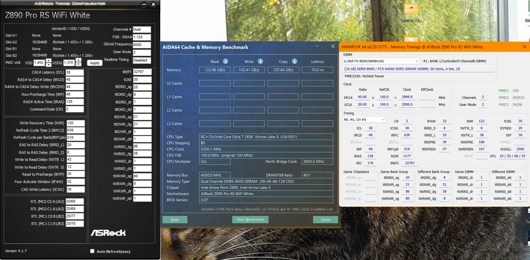Click the Write info icon in AIDA64
Image resolution: width=530 pixels, height=260 pixels.
[x=260, y=61]
